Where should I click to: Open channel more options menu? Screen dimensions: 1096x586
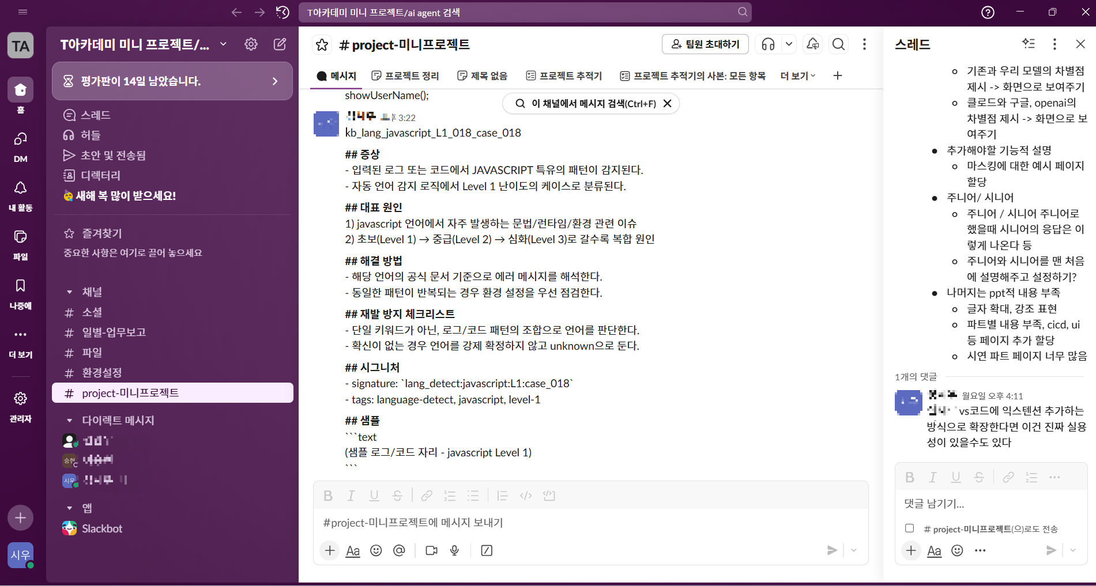(x=864, y=44)
